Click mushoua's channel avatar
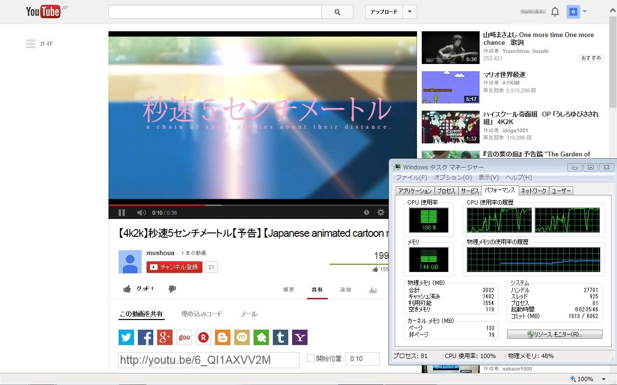This screenshot has height=385, width=617. click(130, 262)
